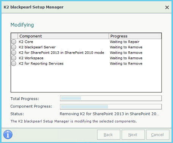Click the Waiting to Repair status text

coord(124,42)
